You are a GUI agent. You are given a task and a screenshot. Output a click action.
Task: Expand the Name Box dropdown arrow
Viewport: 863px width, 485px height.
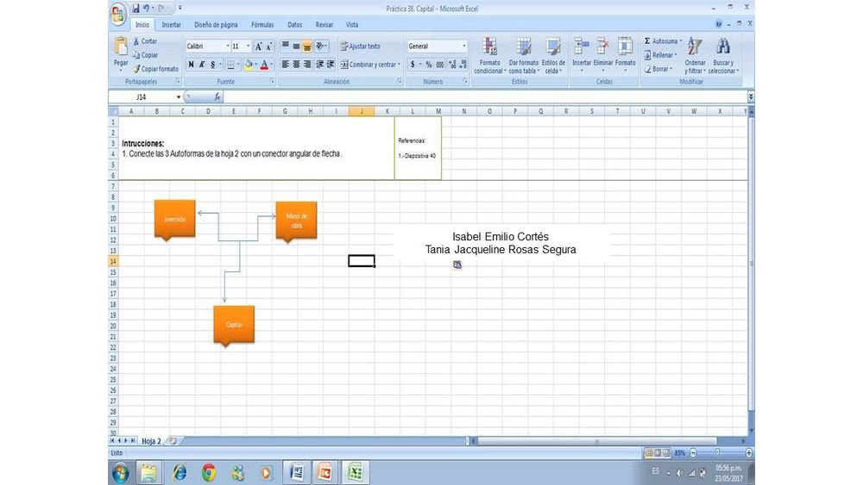pos(179,97)
